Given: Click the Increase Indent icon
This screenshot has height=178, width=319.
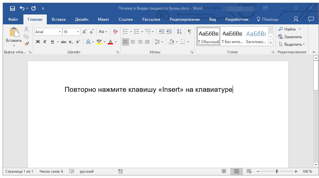Looking at the screenshot, I should (x=169, y=32).
